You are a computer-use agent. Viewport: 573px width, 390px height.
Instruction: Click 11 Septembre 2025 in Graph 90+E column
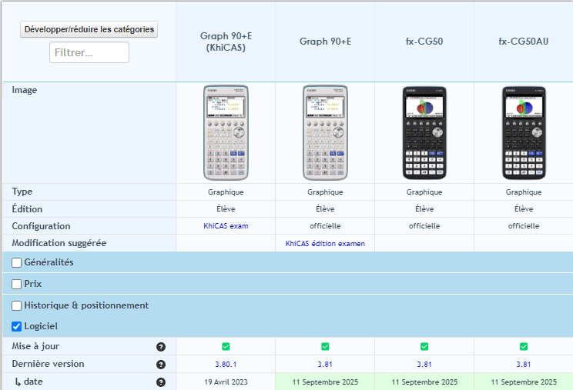[325, 382]
